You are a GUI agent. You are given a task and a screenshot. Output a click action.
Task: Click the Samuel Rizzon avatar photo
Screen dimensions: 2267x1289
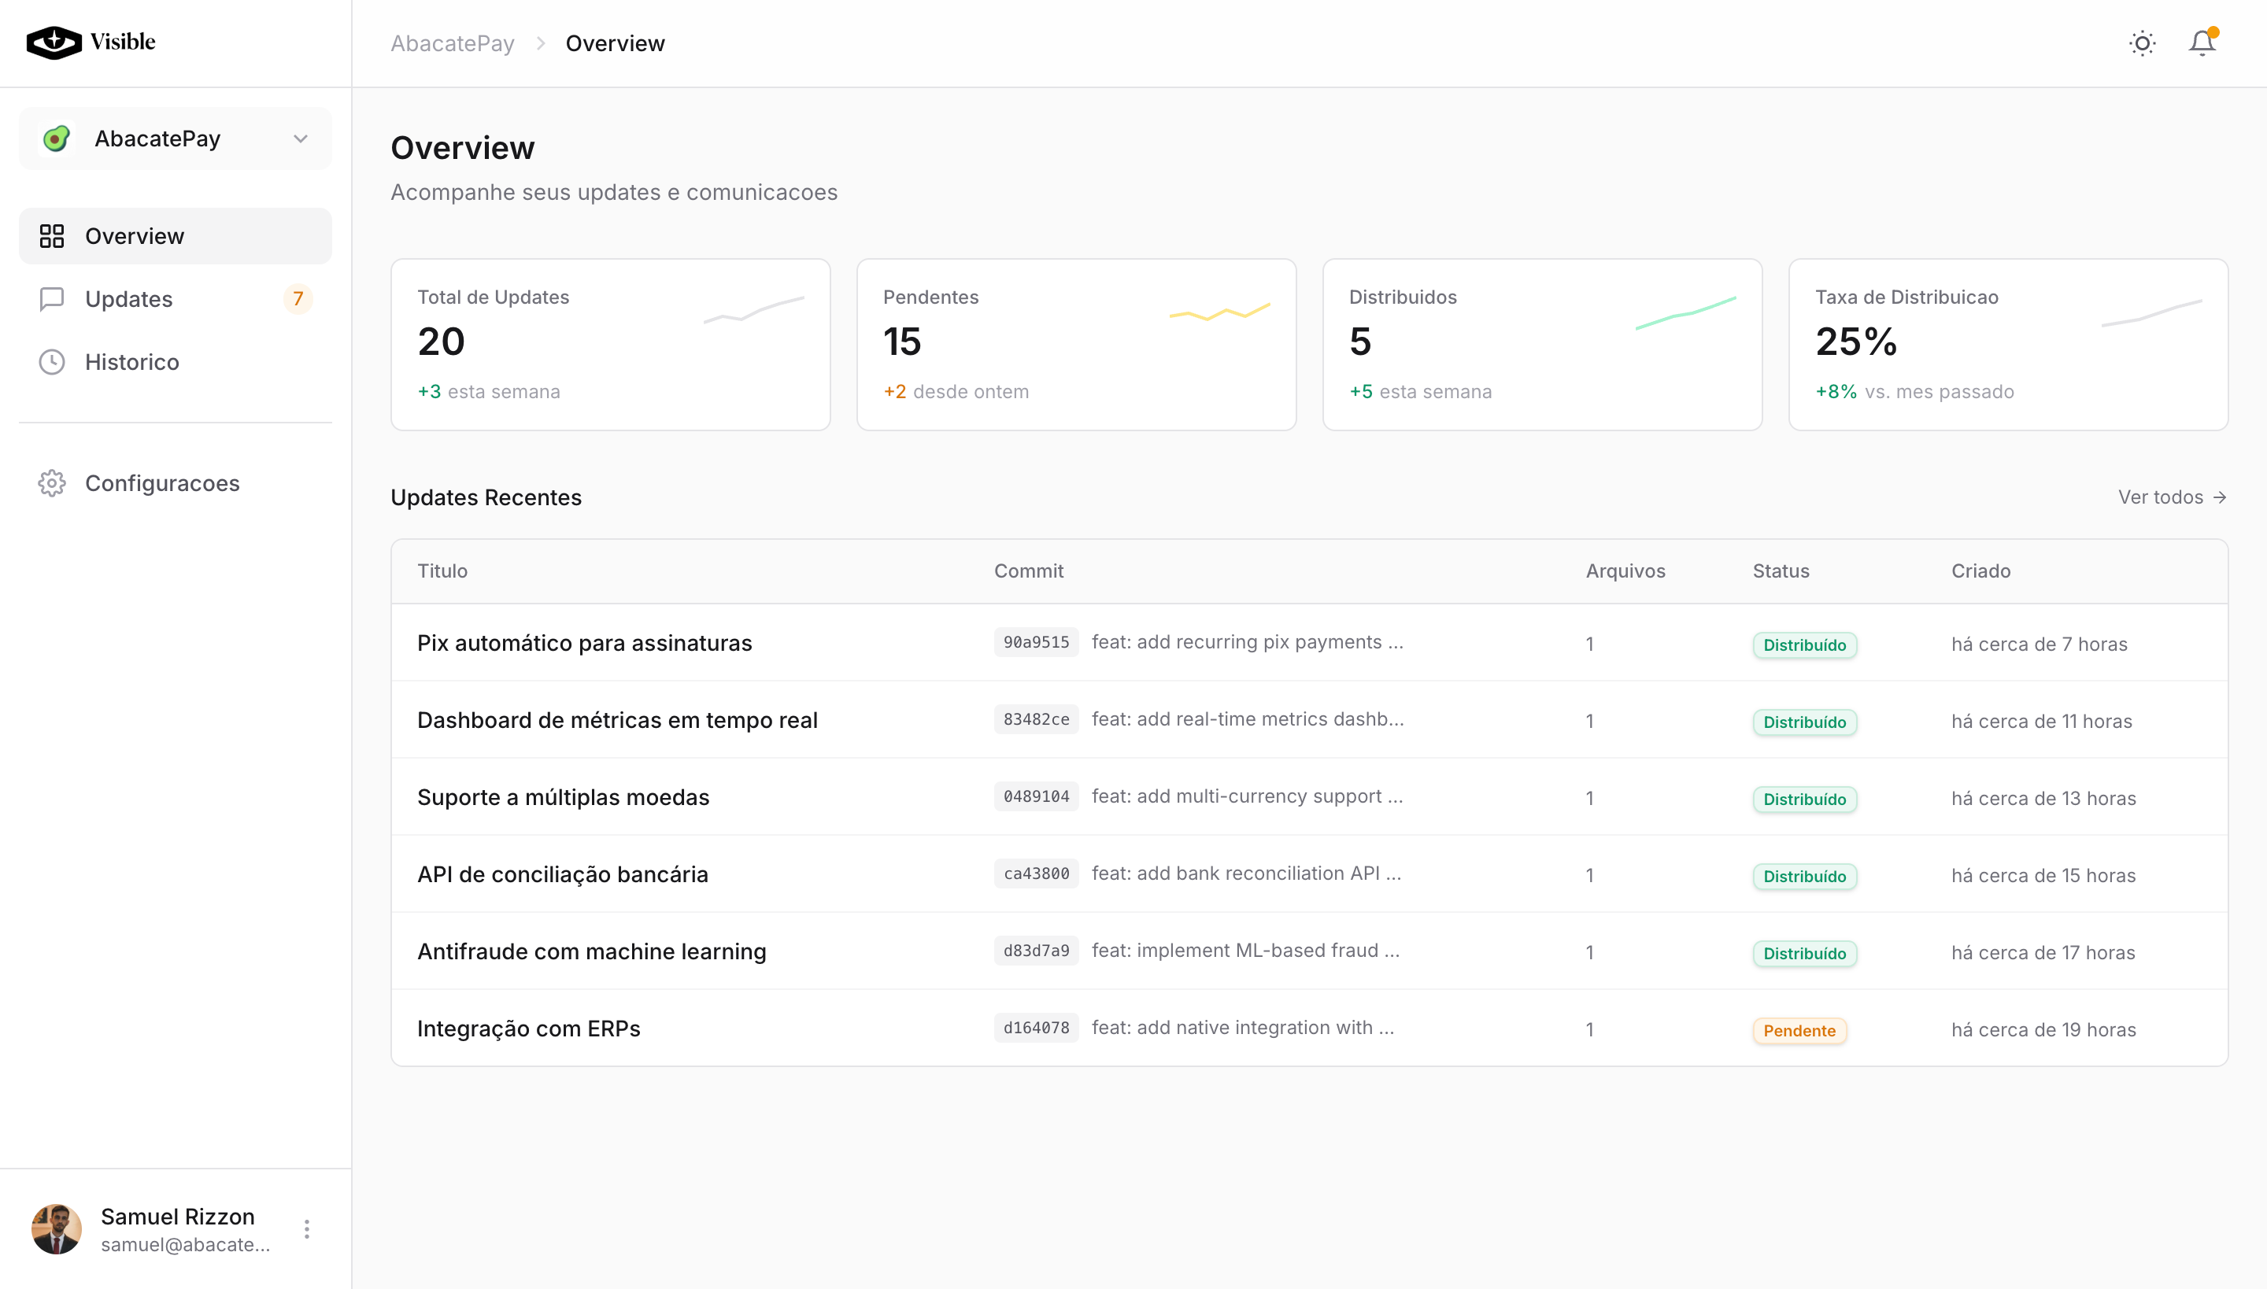tap(57, 1229)
